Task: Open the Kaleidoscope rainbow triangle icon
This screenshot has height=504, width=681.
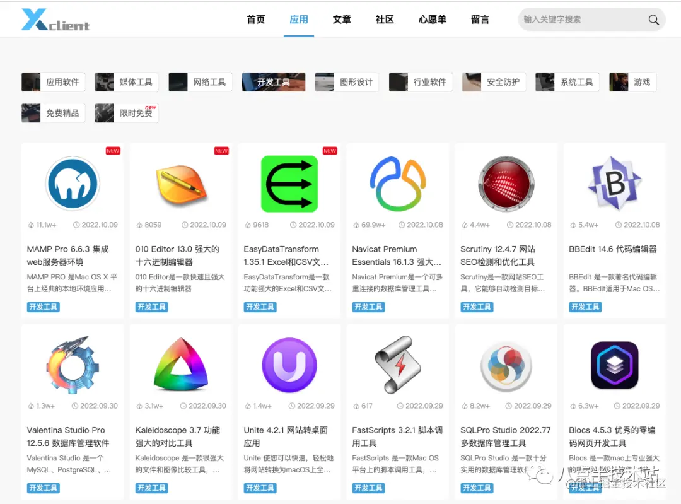Action: [x=181, y=364]
